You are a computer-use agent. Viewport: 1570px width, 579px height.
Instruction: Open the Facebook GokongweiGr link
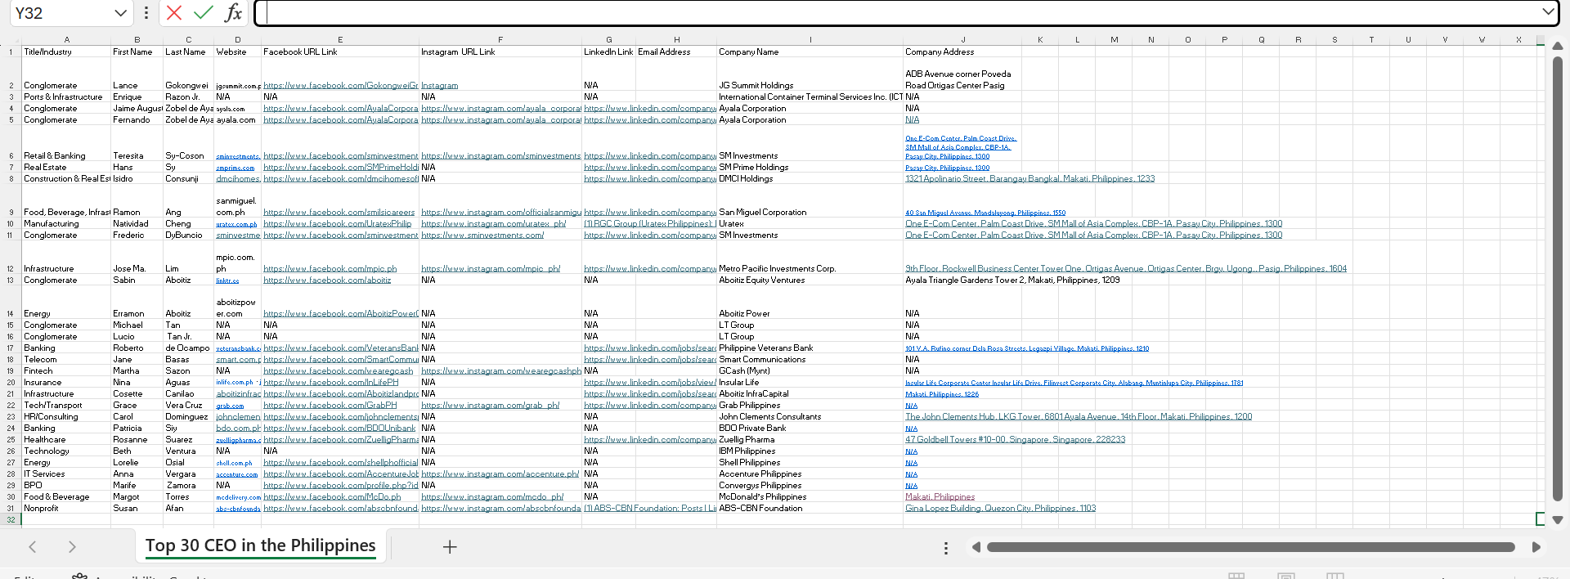pos(340,85)
